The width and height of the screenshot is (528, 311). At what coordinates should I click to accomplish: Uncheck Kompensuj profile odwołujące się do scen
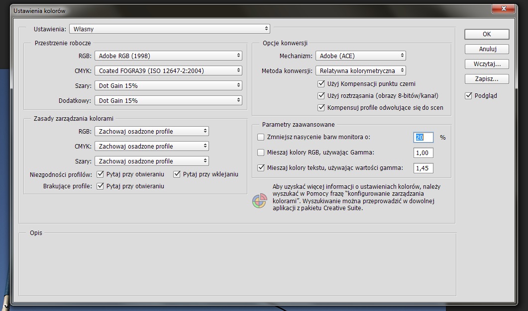click(321, 108)
